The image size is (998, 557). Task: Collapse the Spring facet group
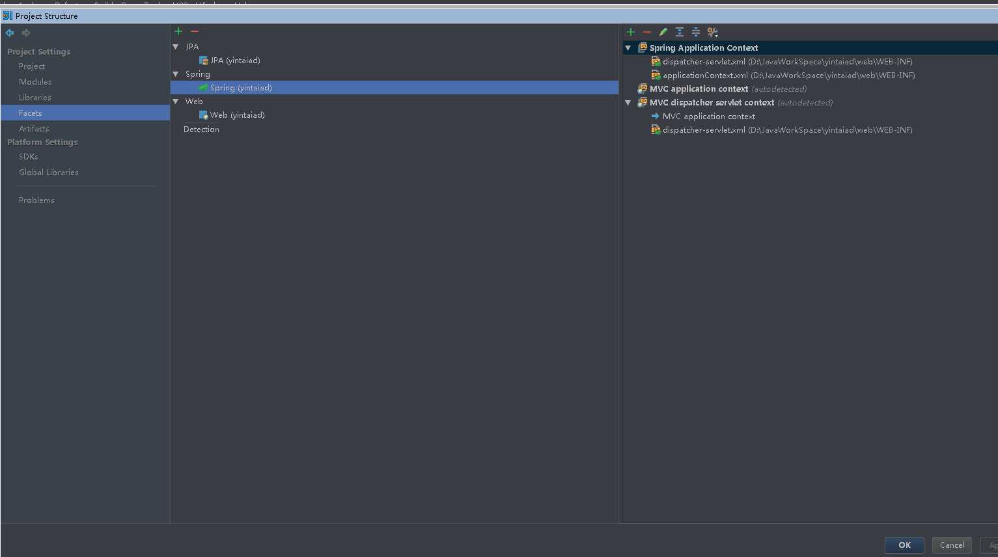point(176,74)
